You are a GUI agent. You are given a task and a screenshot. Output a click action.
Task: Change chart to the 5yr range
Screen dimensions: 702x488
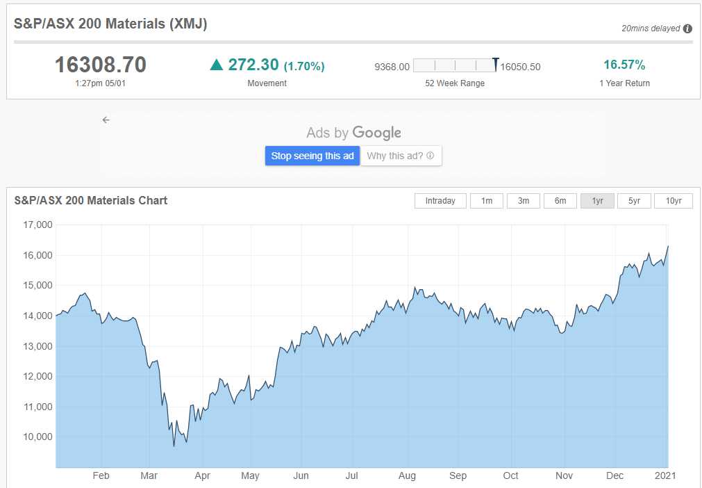(x=634, y=201)
